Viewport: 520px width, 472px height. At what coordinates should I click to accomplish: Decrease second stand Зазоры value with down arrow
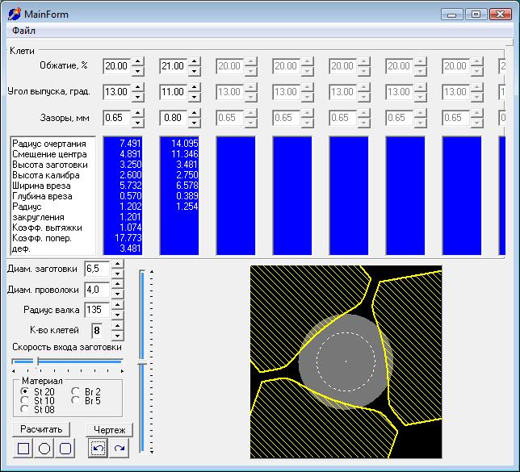tap(195, 123)
